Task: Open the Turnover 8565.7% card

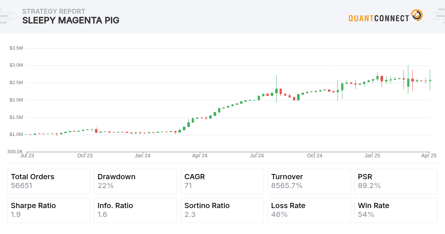Action: click(309, 181)
